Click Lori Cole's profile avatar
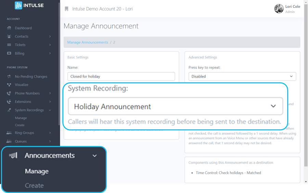This screenshot has width=308, height=193. click(279, 9)
